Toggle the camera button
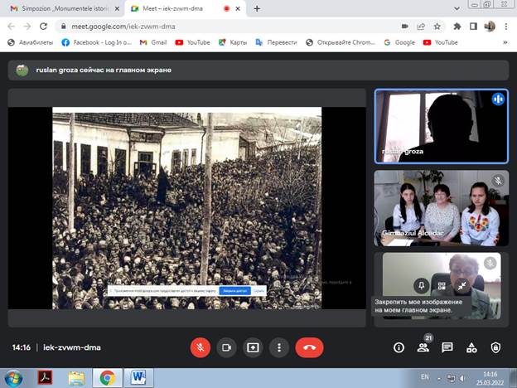Image resolution: width=517 pixels, height=388 pixels. 226,347
